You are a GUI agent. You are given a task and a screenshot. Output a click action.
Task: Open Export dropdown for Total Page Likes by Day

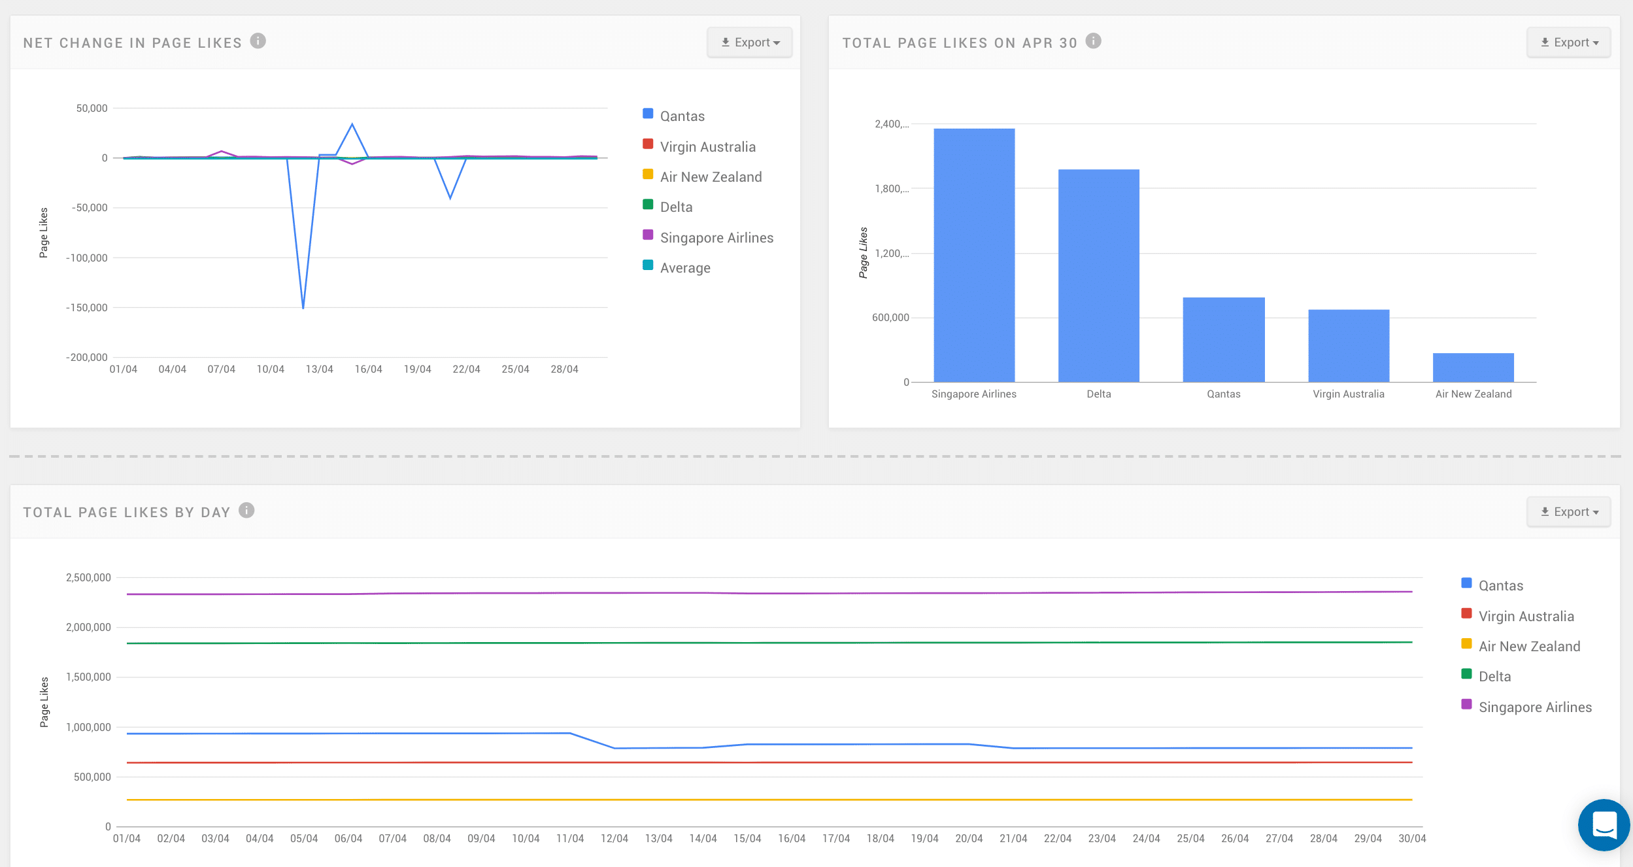tap(1569, 512)
